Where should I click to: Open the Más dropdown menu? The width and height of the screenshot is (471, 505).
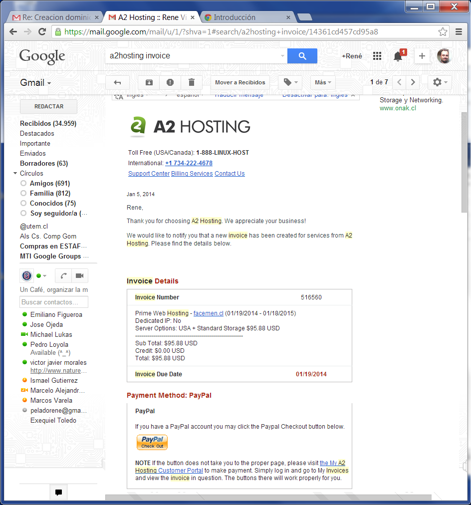(x=323, y=82)
